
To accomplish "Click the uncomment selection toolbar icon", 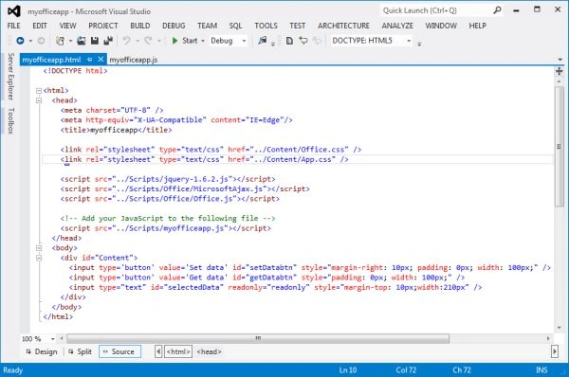I will (x=317, y=41).
